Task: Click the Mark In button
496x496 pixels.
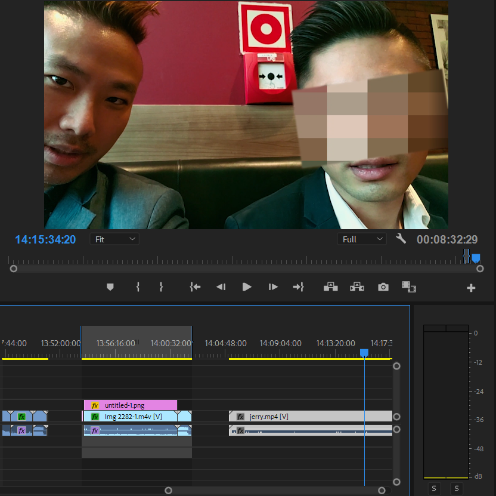Action: tap(138, 287)
